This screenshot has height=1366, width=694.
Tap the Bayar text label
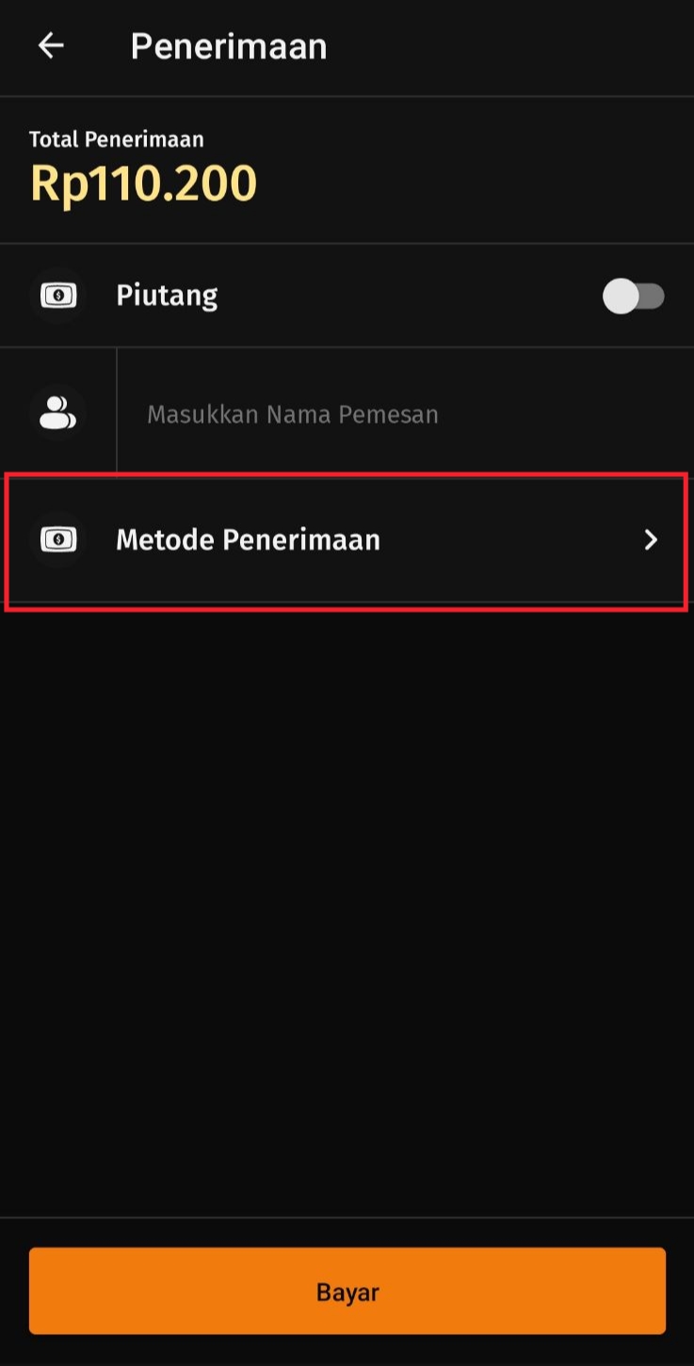(347, 1292)
